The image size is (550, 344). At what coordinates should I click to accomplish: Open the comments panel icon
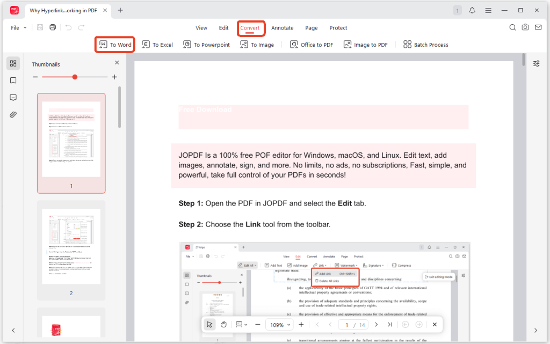click(13, 97)
